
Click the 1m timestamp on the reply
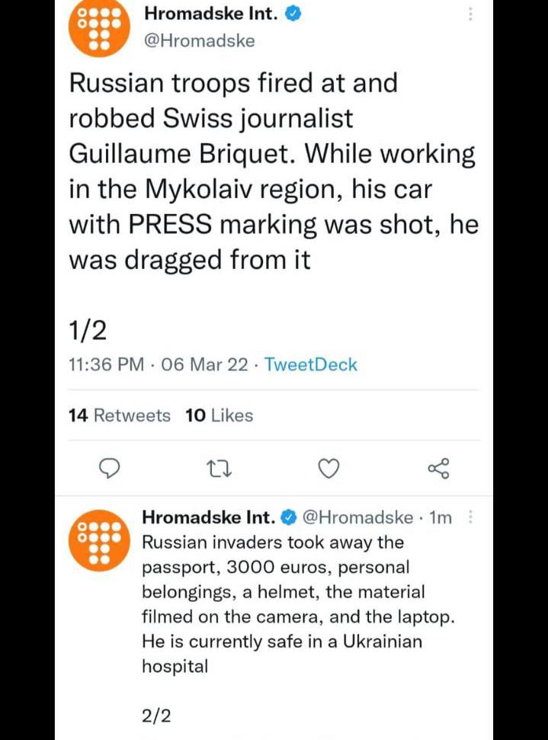point(441,518)
